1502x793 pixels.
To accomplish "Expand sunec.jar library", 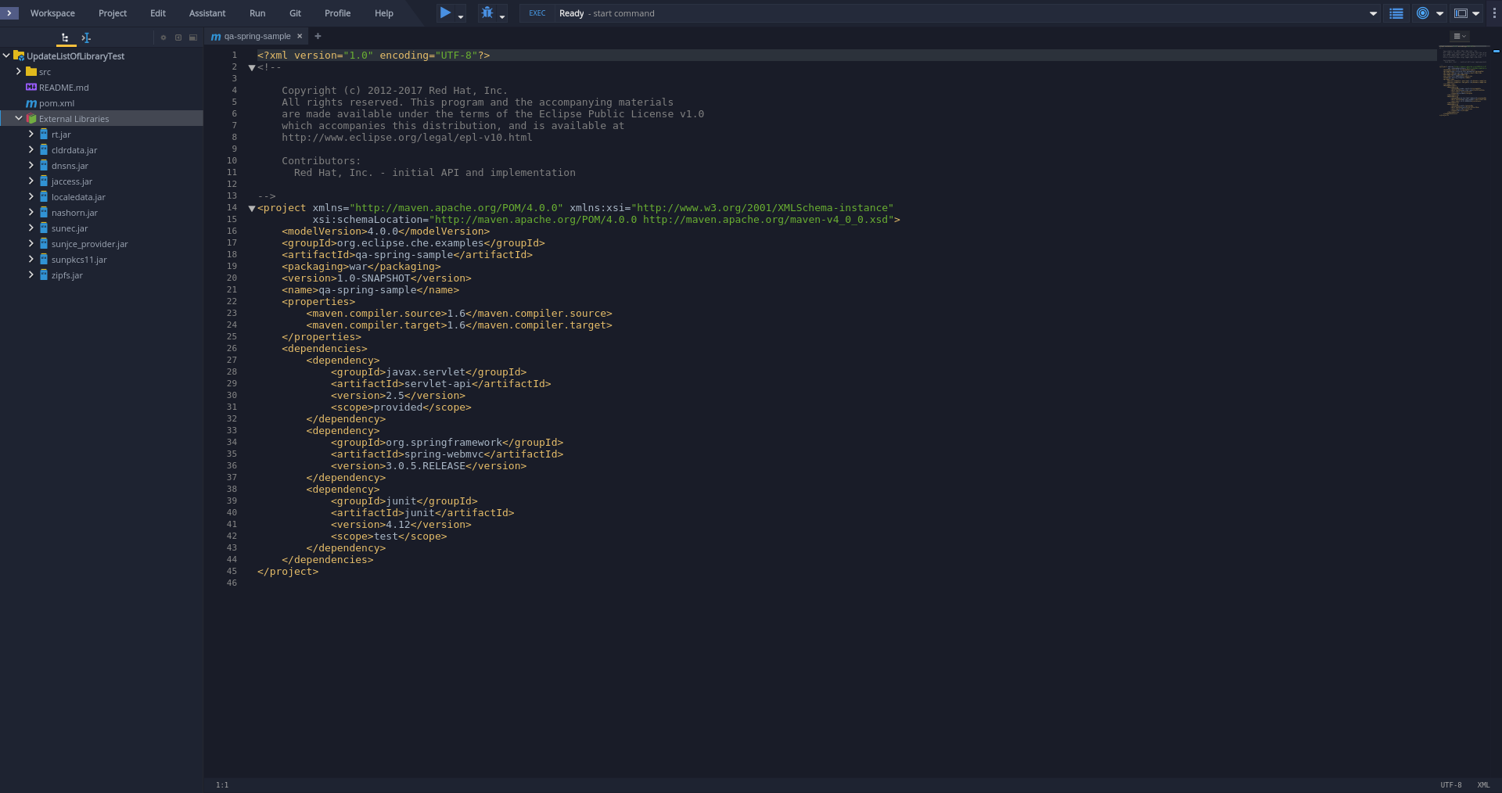I will pos(31,228).
